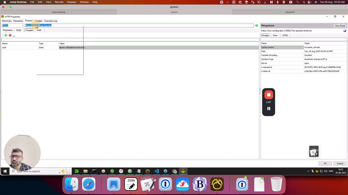
Task: Open File Explorer on the Windows taskbar
Action: click(x=85, y=171)
